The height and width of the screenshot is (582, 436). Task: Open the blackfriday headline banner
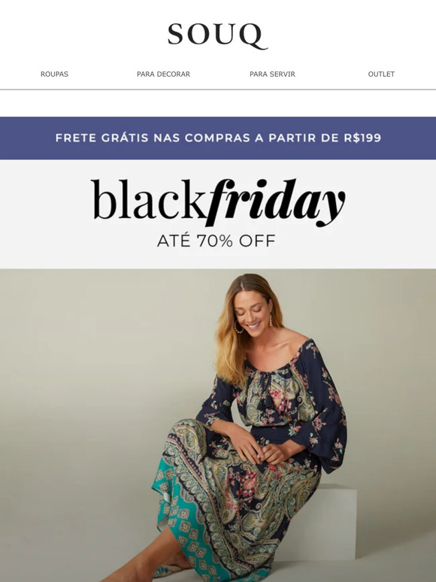(x=218, y=214)
